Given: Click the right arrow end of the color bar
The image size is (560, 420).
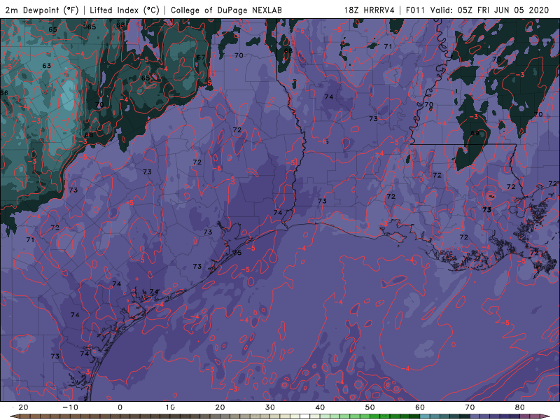Looking at the screenshot, I should (x=546, y=416).
